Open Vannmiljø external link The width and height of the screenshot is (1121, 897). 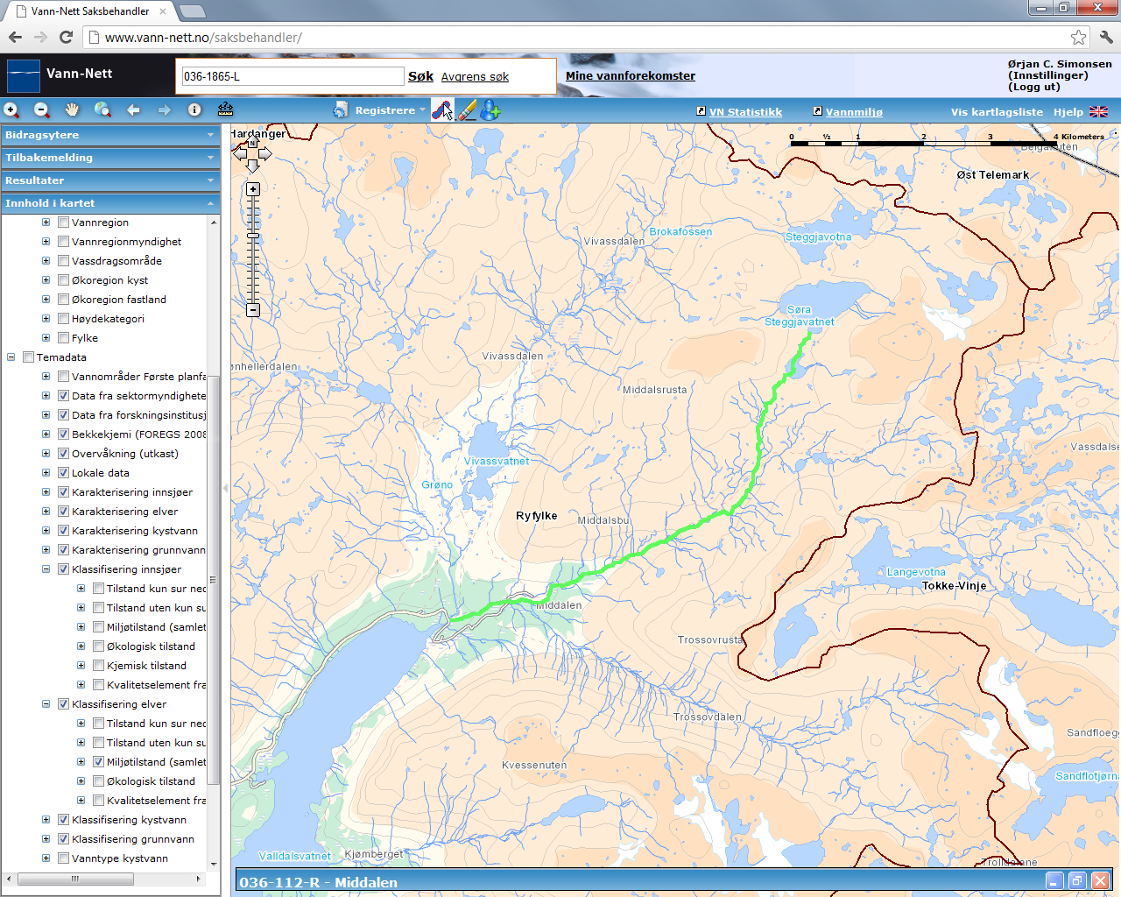(x=854, y=112)
